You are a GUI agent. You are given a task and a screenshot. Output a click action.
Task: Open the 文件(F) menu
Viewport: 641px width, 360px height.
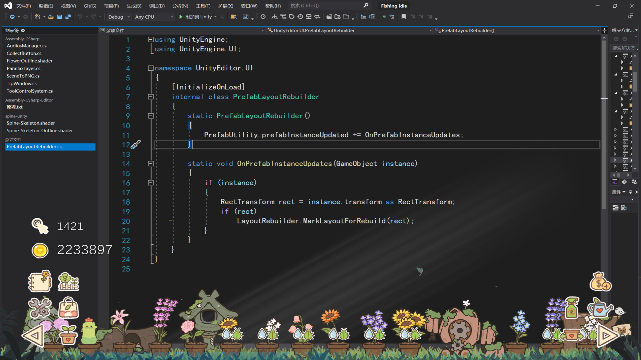coord(23,6)
